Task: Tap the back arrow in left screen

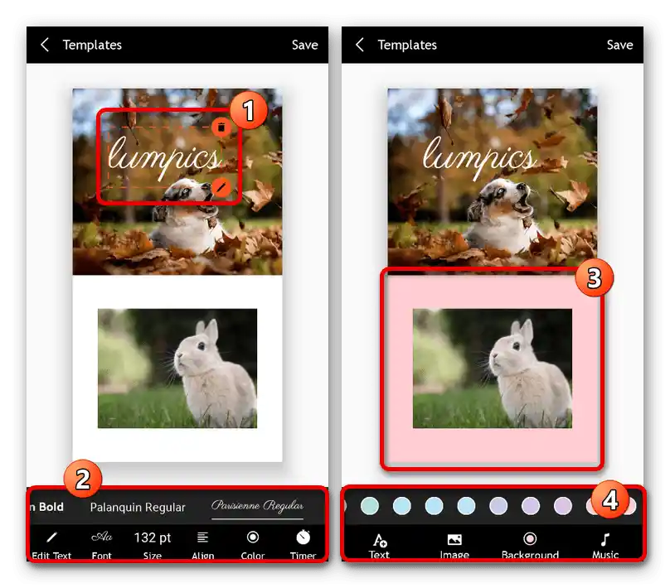Action: tap(45, 45)
